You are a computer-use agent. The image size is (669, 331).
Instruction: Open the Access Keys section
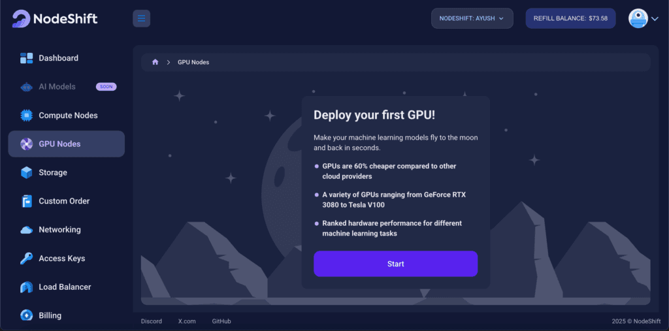(67, 259)
